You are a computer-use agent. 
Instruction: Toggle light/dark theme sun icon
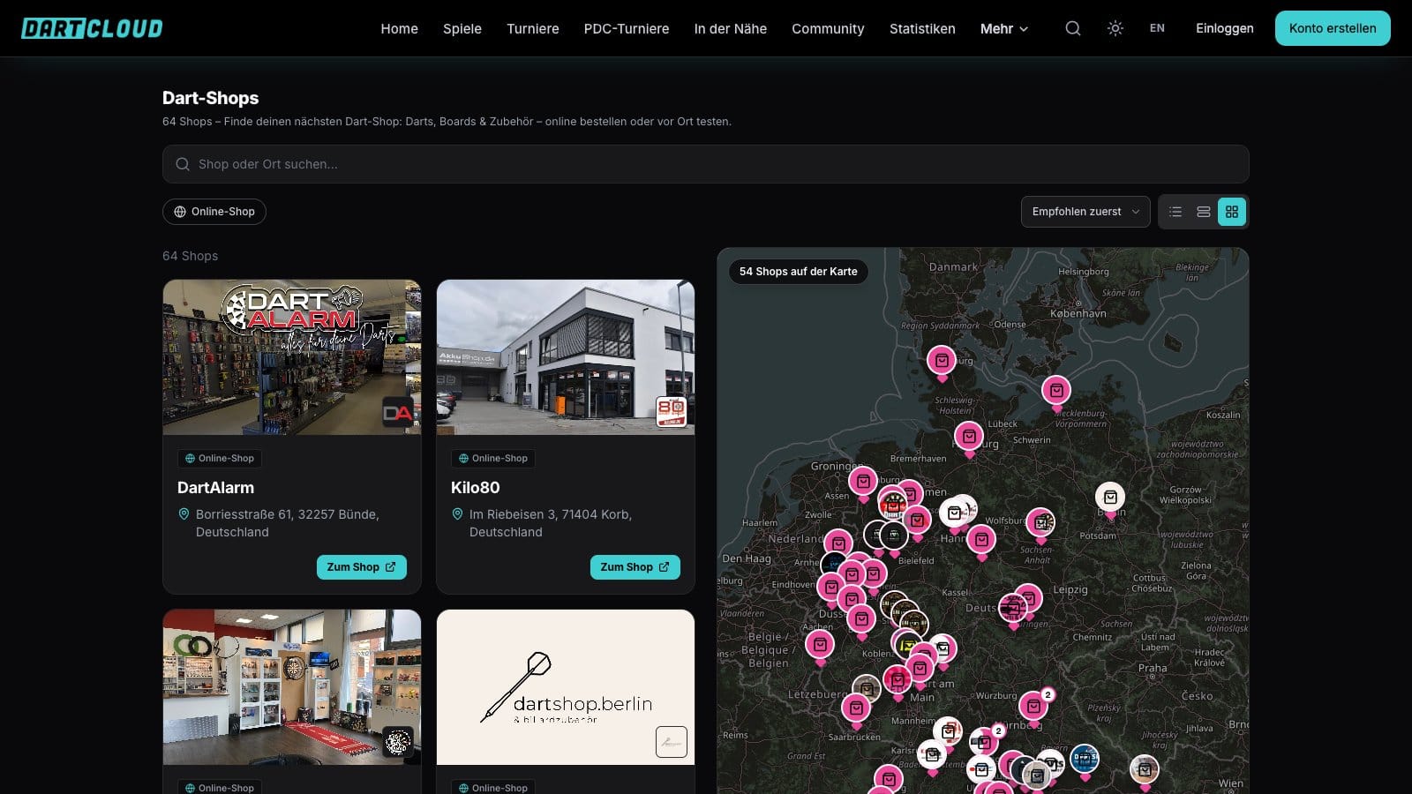1115,28
